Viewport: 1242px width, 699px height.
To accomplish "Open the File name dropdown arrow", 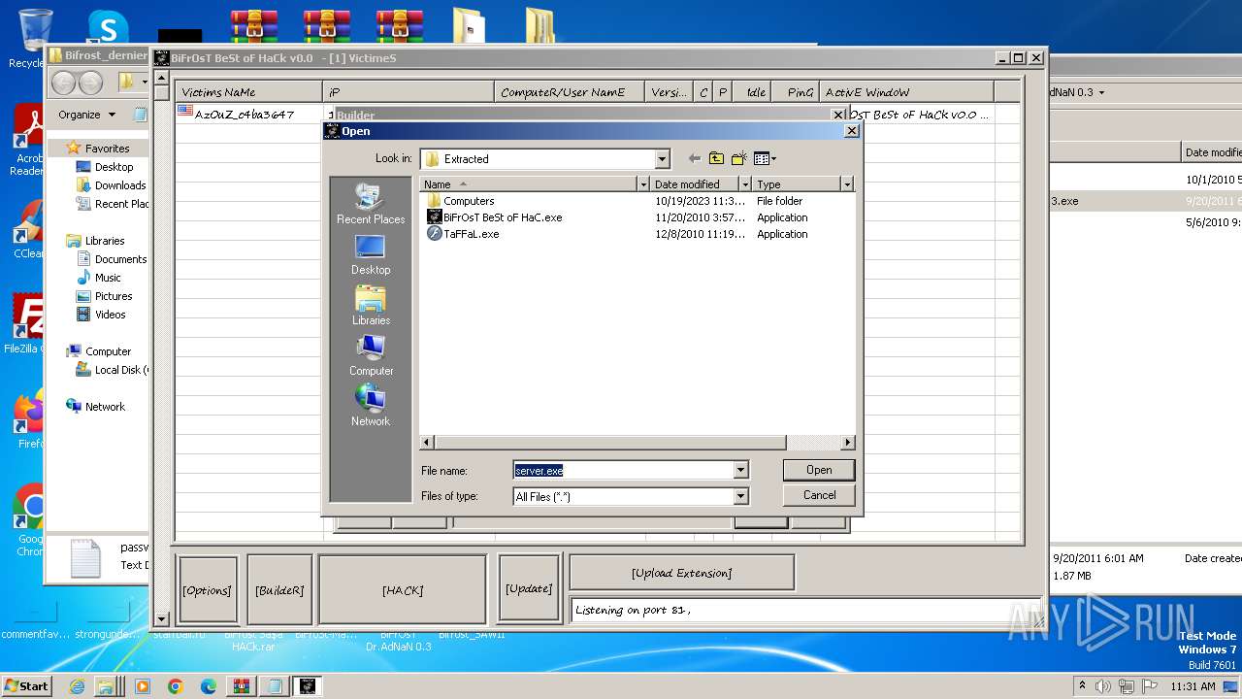I will 740,470.
